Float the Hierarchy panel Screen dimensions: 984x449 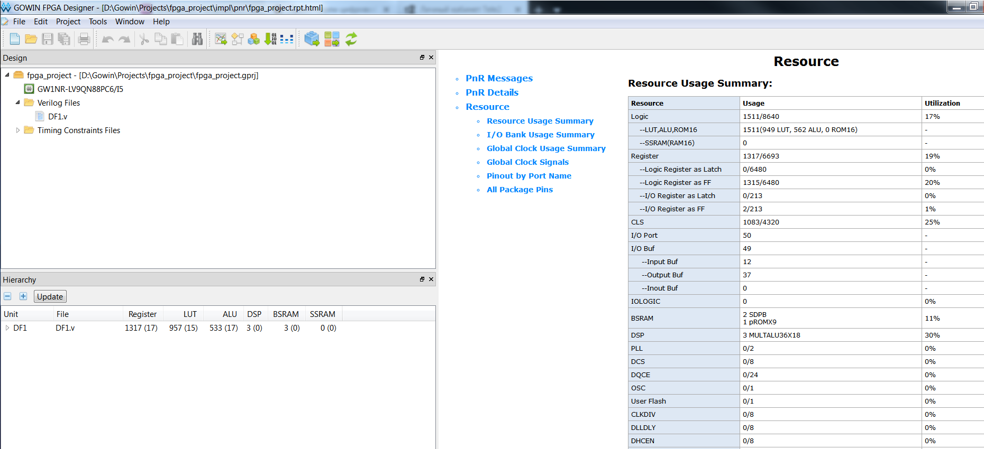coord(422,279)
